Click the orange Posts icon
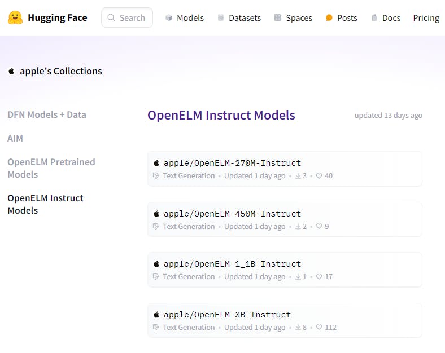The image size is (445, 353). 329,17
